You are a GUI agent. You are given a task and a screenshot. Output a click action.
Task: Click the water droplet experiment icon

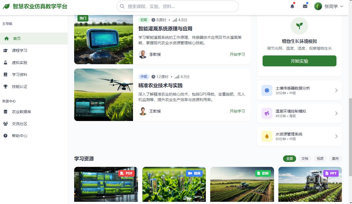(266, 136)
